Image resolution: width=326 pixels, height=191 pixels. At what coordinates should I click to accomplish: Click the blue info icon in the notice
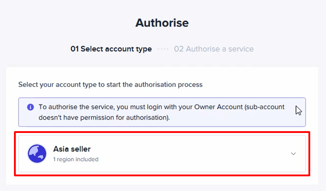click(30, 107)
